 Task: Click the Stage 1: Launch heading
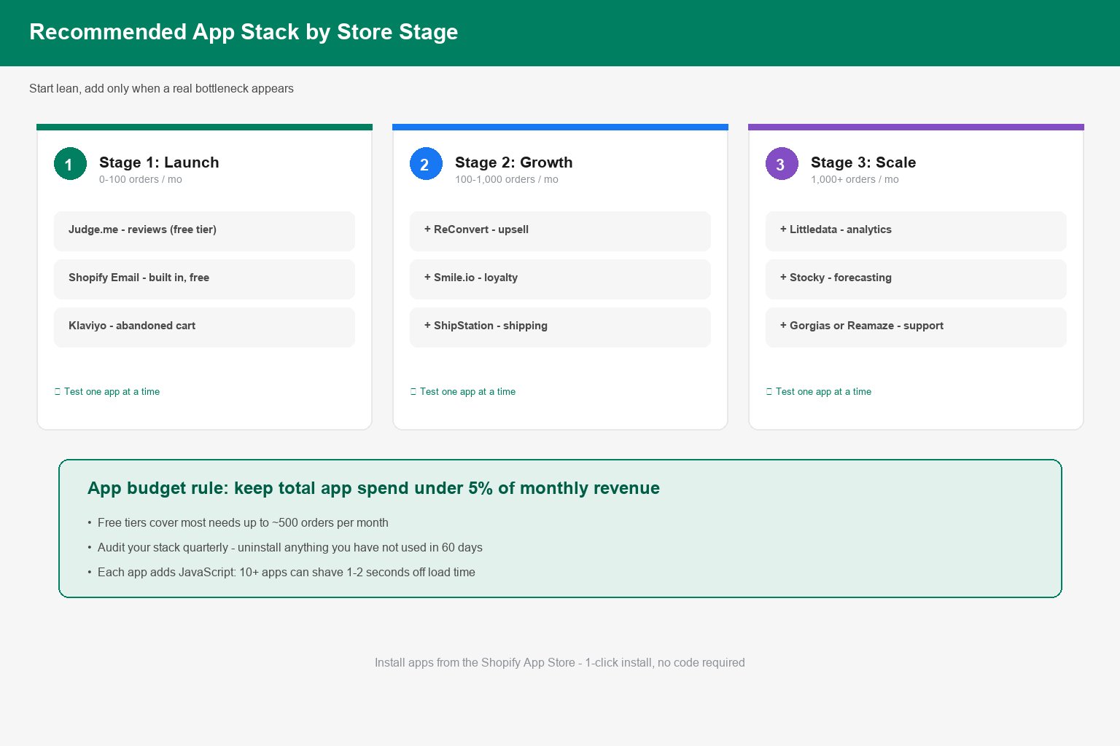point(159,162)
